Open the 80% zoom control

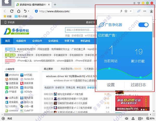tap(150, 118)
